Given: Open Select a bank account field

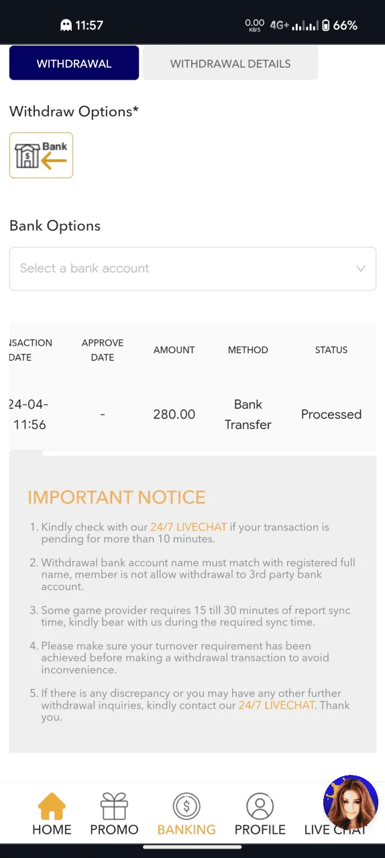Looking at the screenshot, I should pos(192,269).
